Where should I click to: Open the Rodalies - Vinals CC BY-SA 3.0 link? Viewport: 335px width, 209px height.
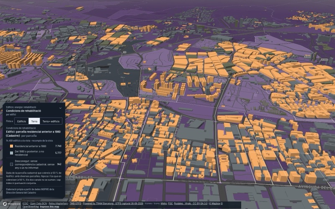tap(191, 204)
